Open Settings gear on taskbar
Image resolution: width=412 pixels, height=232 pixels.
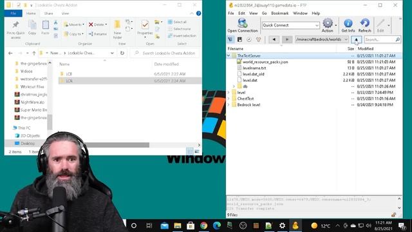tap(282, 226)
